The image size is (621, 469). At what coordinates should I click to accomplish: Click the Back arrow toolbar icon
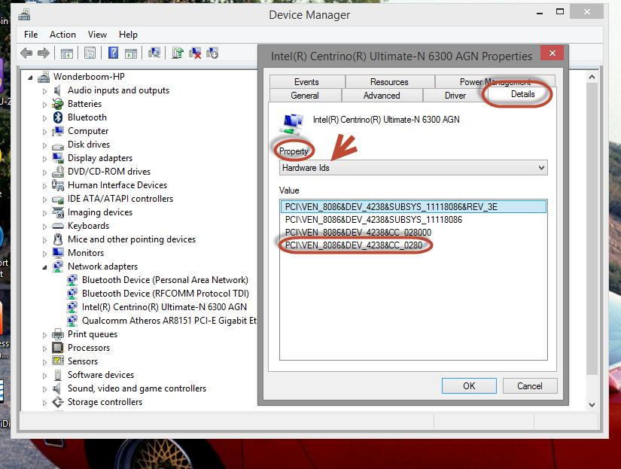point(26,53)
